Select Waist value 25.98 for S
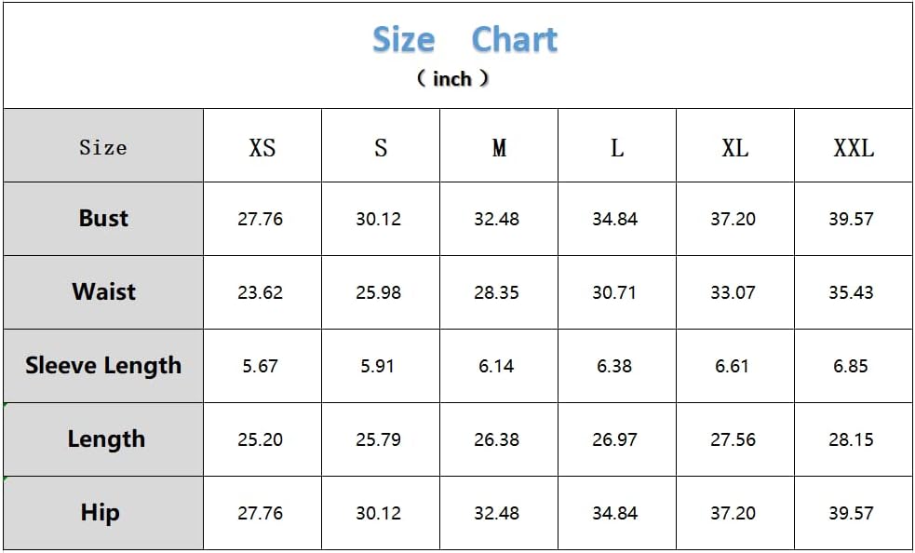915x553 pixels. point(379,292)
